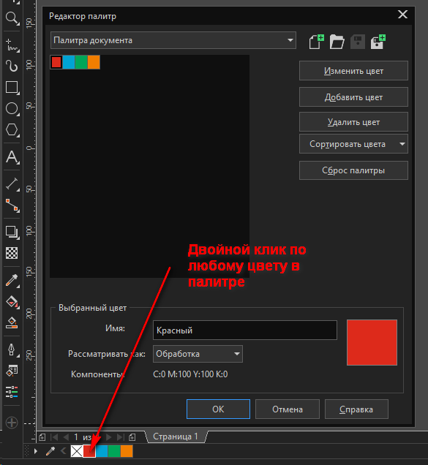428x465 pixels.
Task: Confirm with the OK button
Action: click(x=218, y=409)
